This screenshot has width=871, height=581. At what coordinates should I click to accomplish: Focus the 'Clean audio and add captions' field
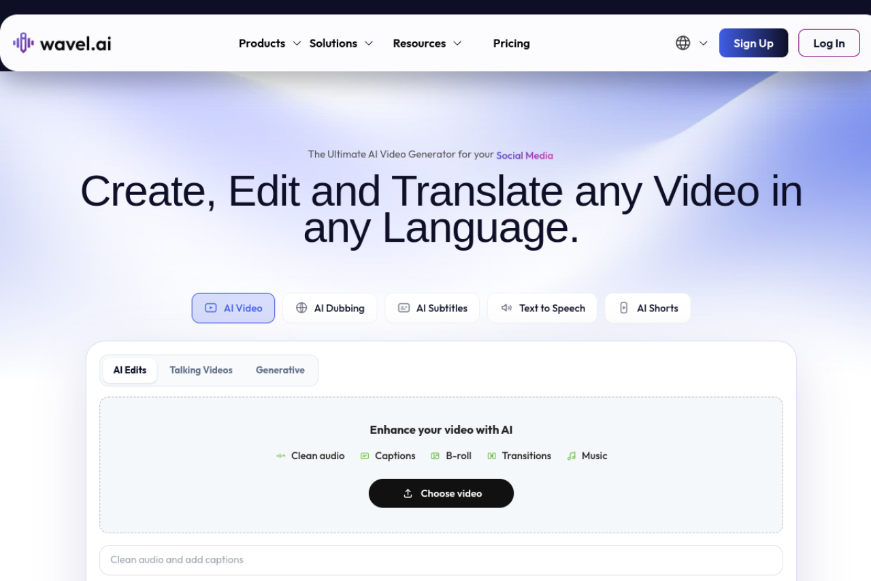441,560
